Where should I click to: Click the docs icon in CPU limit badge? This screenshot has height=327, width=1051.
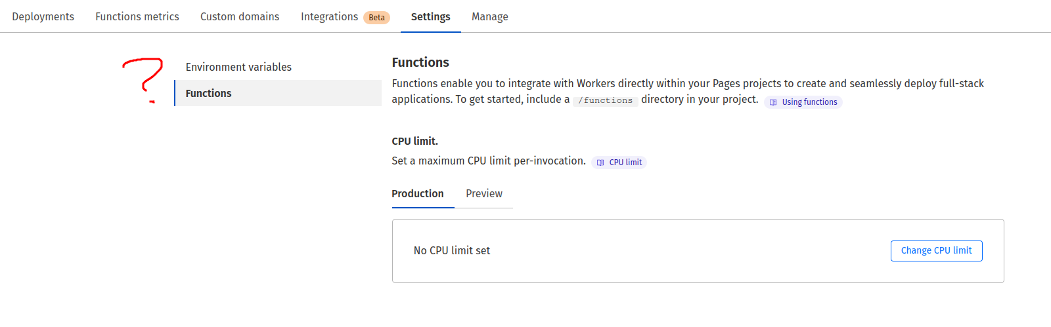coord(600,163)
